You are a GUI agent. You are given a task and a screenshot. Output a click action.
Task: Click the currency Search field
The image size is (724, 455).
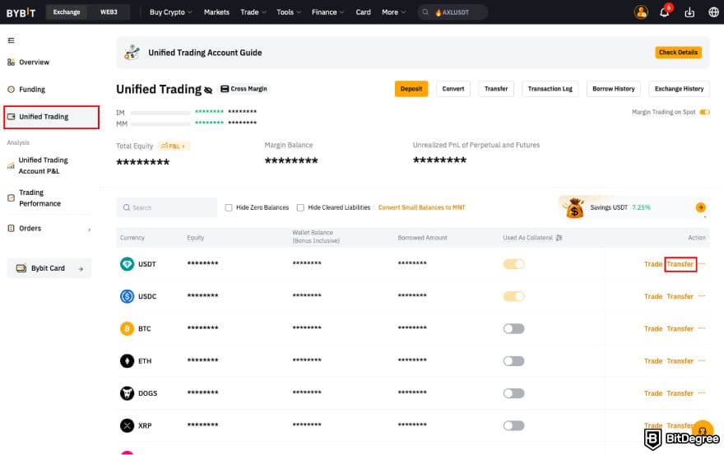pos(167,207)
